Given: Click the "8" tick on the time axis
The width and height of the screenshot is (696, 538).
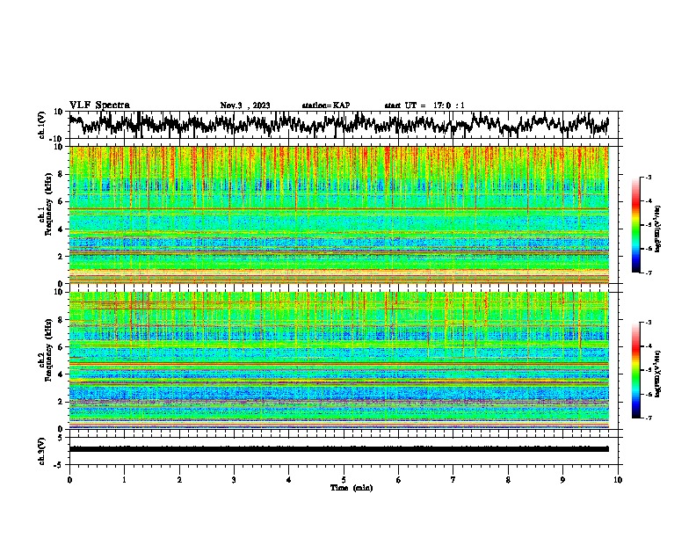Looking at the screenshot, I should point(508,480).
